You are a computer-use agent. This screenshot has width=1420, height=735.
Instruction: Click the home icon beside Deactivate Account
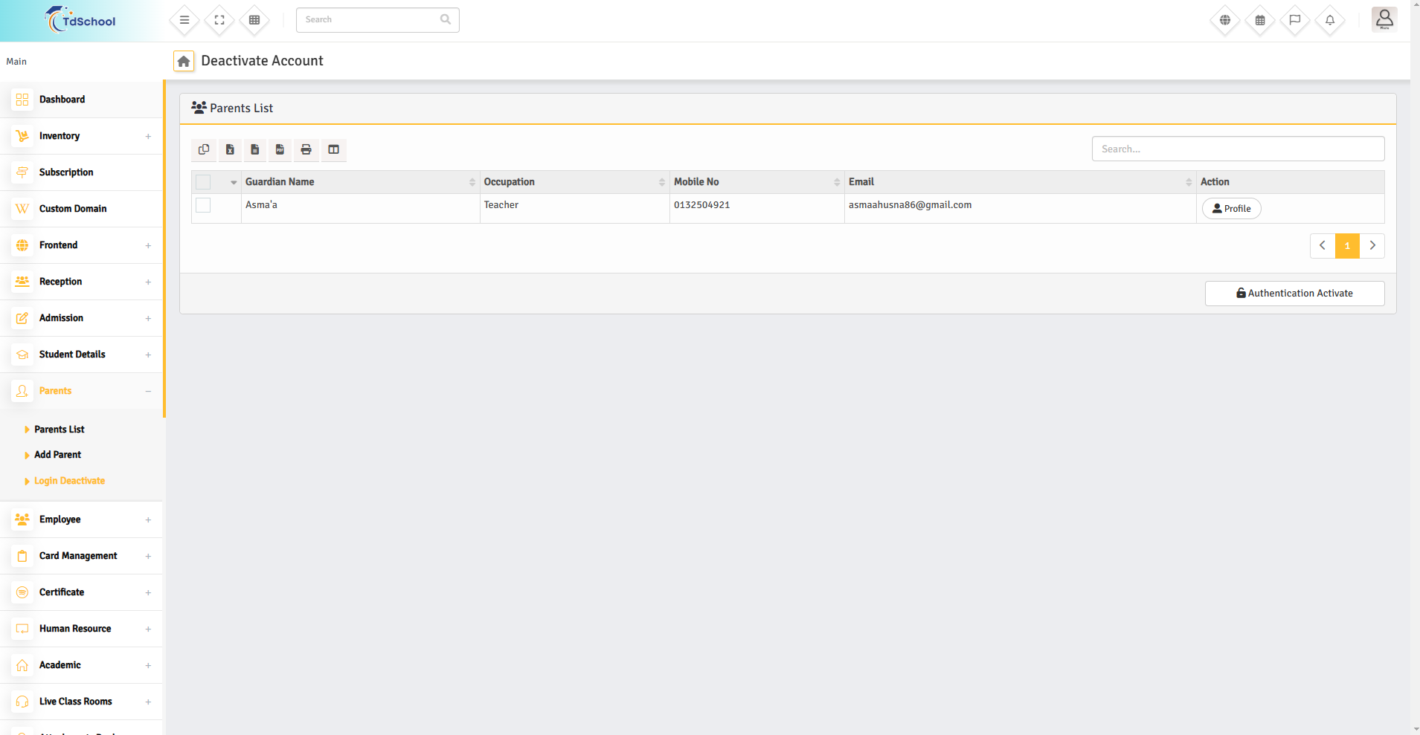(184, 61)
